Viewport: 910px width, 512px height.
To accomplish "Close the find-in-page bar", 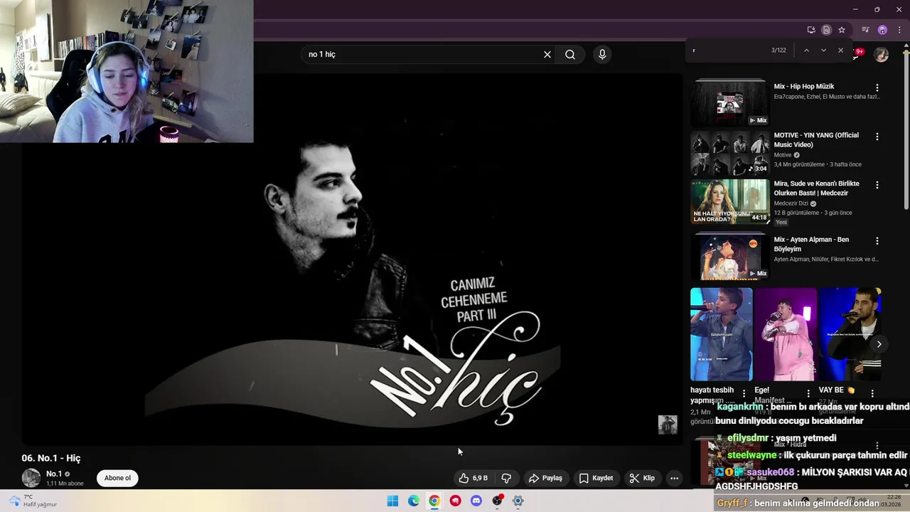I will (840, 50).
